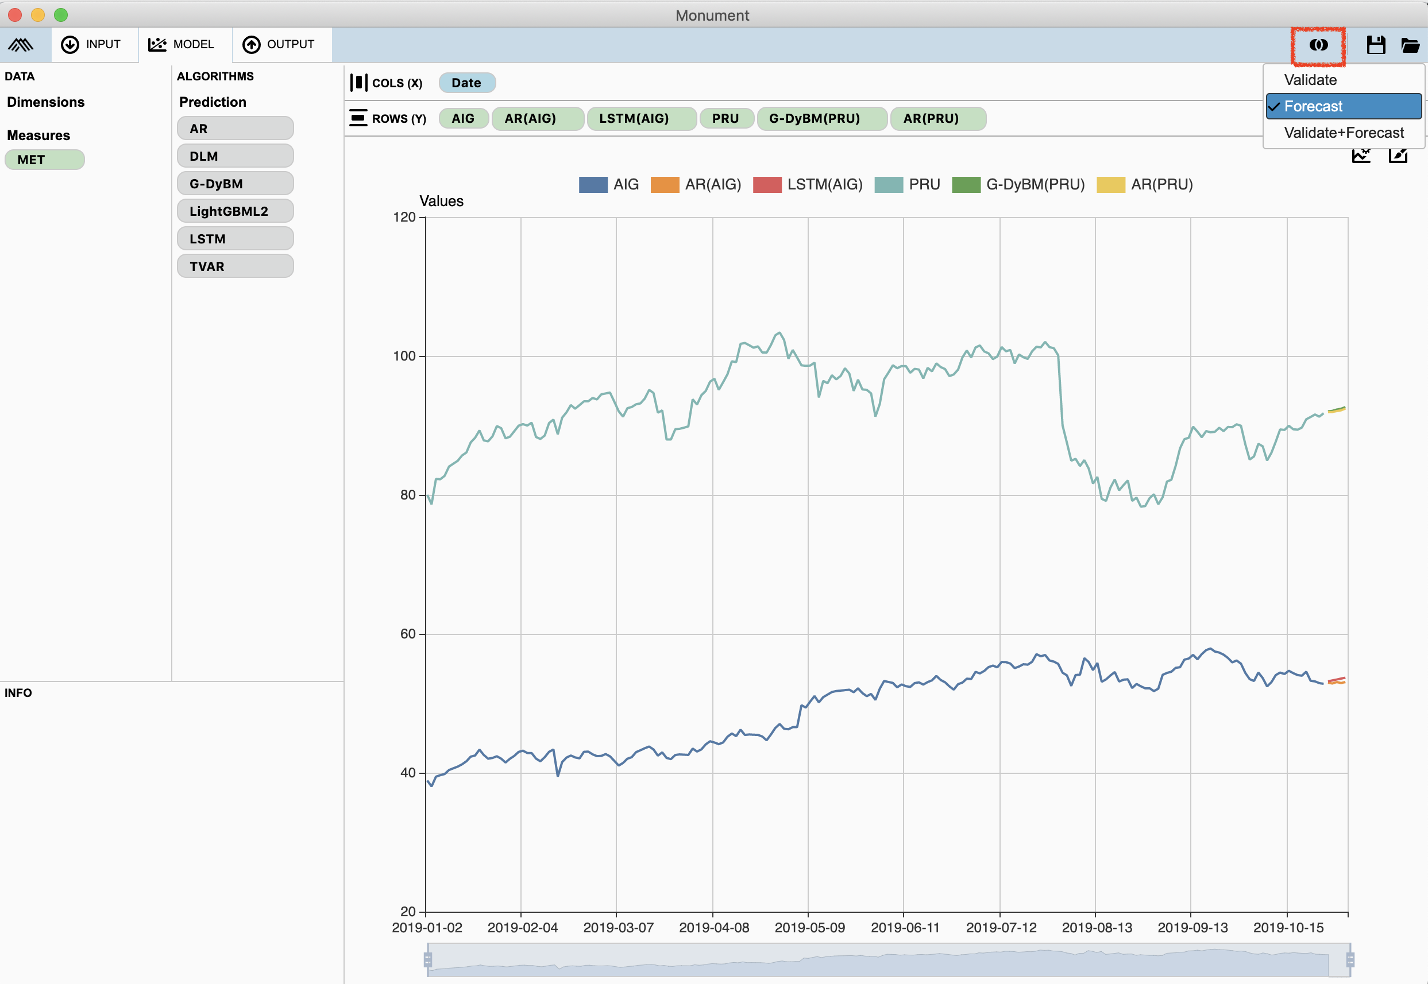
Task: Select the AR algorithm
Action: pos(235,128)
